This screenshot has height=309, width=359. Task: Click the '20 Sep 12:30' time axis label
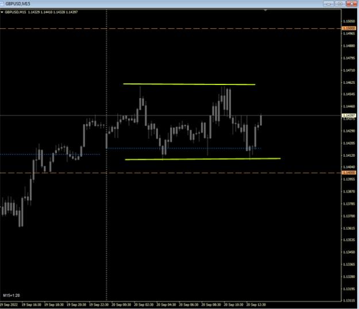pyautogui.click(x=256, y=305)
